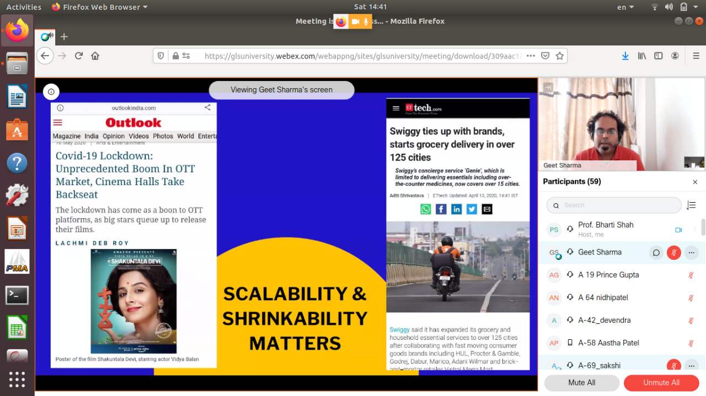Show site padlock connection info

(x=175, y=56)
